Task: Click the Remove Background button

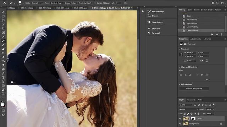Action: tap(194, 89)
